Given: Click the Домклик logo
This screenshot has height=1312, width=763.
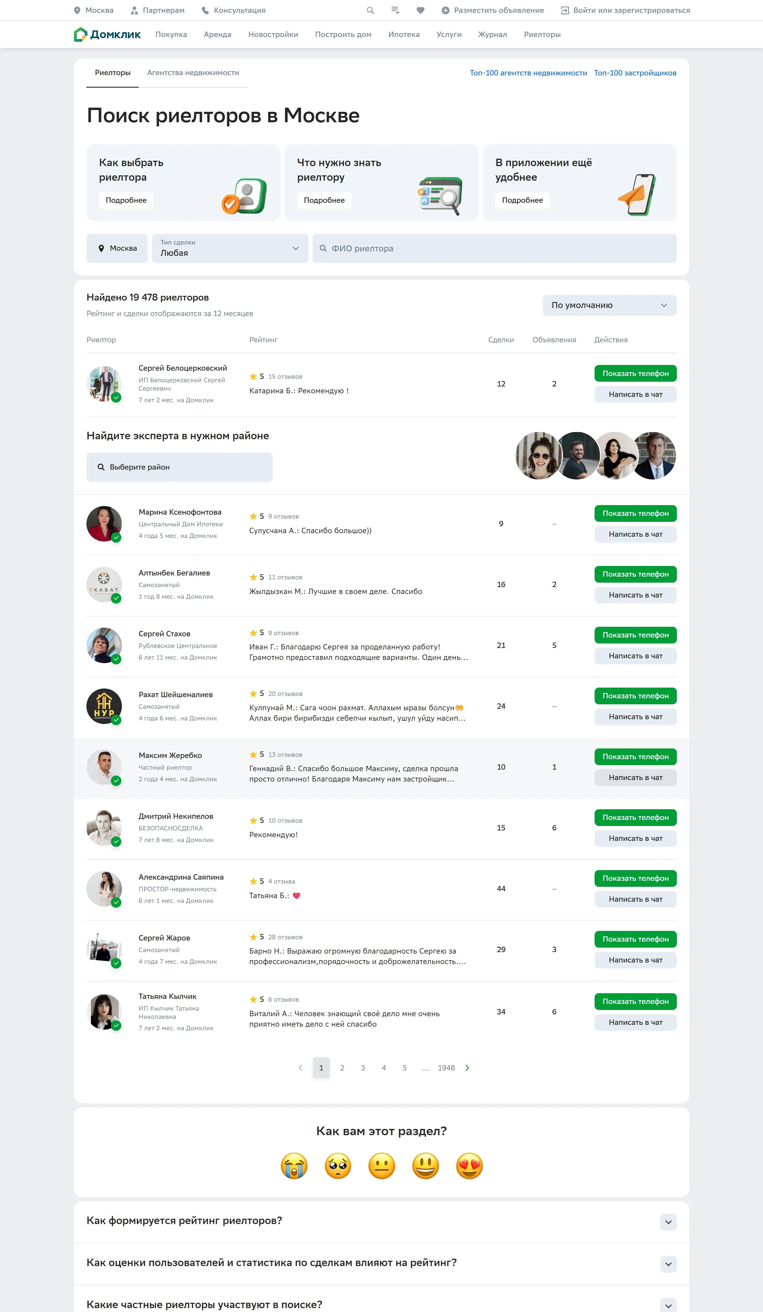Looking at the screenshot, I should click(107, 34).
